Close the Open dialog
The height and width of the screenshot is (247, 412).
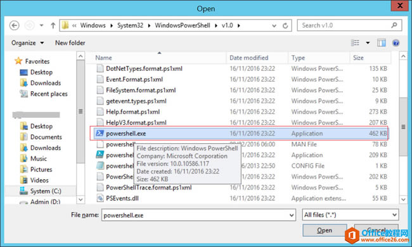[x=400, y=6]
